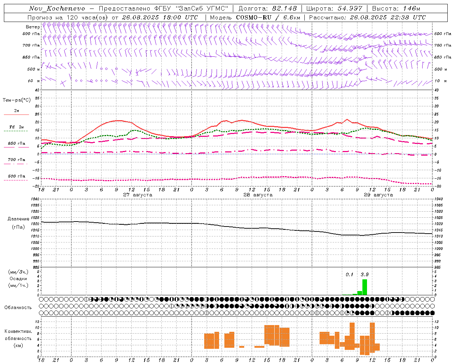Click the (мм/1ч.) precipitation unit label

click(18, 285)
